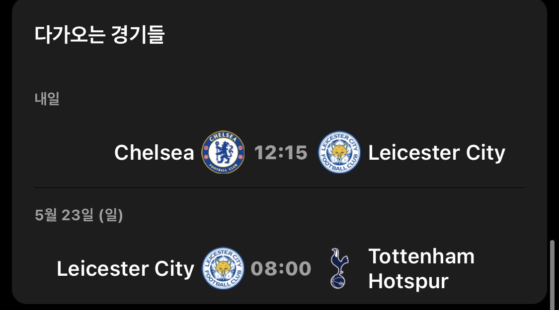Tap the Chelsea club crest
Screen dimensions: 559x310
pos(223,152)
